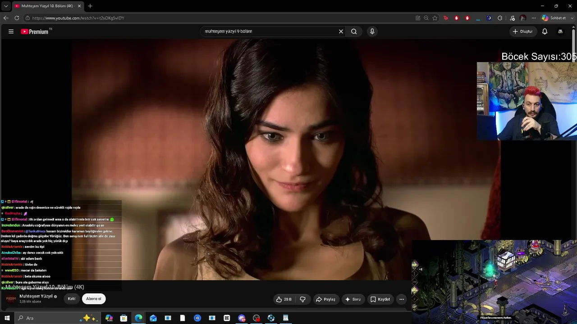Go back to the previous page
Viewport: 577px width, 324px height.
tap(6, 18)
